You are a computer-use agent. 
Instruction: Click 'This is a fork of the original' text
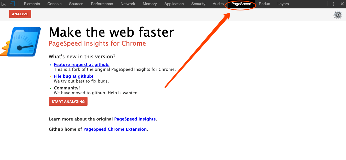tap(115, 69)
